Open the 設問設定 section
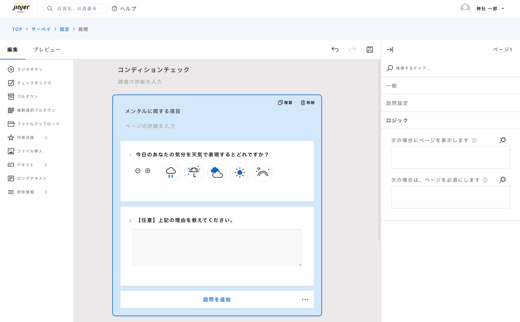The height and width of the screenshot is (322, 520). coord(397,103)
